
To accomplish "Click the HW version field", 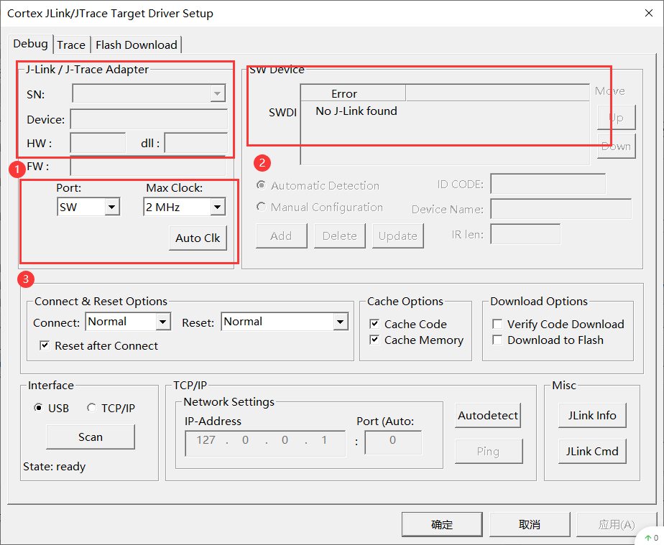I will tap(98, 143).
